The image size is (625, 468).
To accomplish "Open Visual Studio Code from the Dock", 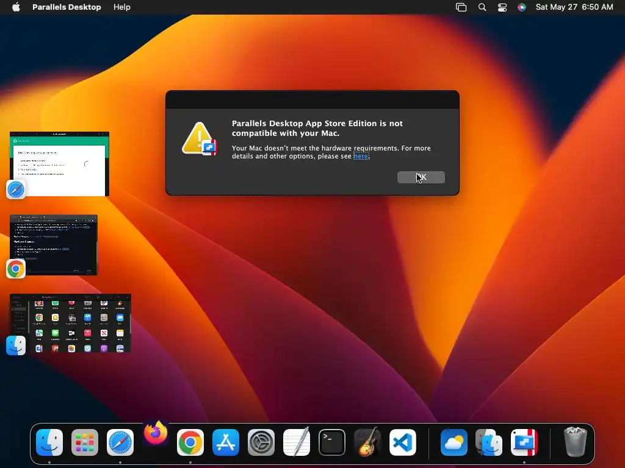I will coord(403,442).
